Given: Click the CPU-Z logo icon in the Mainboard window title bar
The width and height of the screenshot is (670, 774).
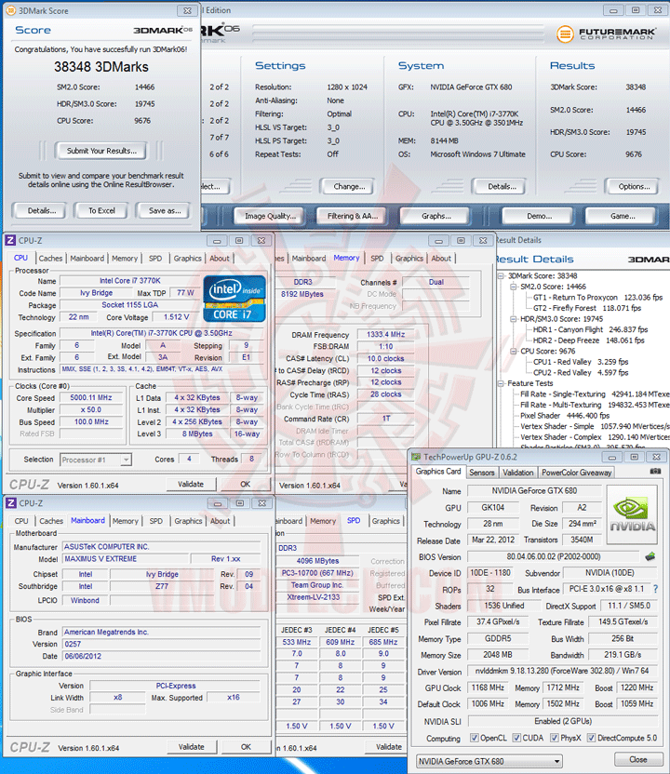Looking at the screenshot, I should click(10, 503).
